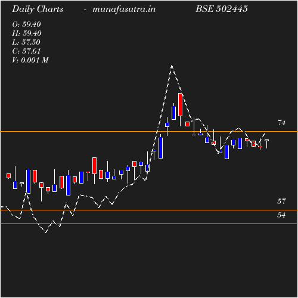This screenshot has height=298, width=298.
Task: Click the 'Daily Charts' title text
Action: [38, 10]
